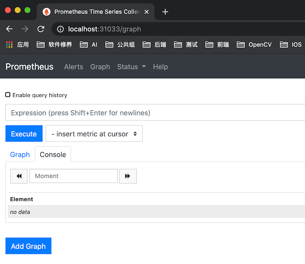The image size is (305, 264).
Task: Open the AI bookmark folder
Action: 88,45
